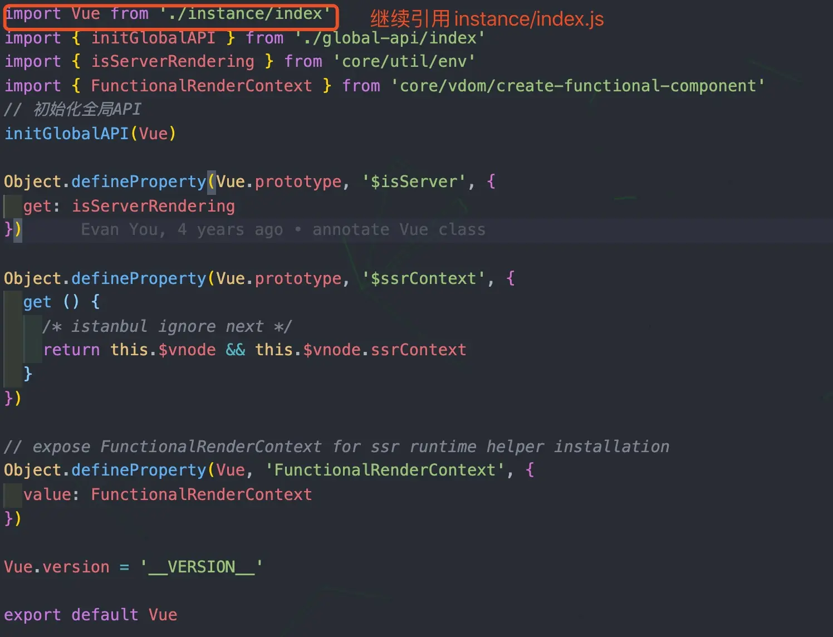Click the '__VERSION__' string
Screen dimensions: 833x637
tap(202, 567)
